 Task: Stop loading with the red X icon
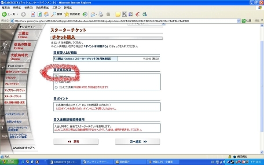coord(33,15)
